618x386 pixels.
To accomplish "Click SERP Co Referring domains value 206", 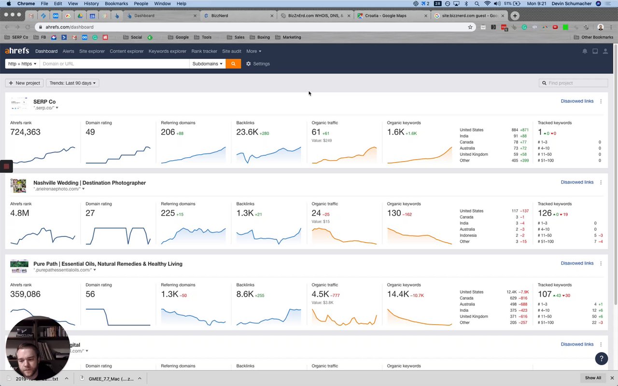I will point(168,132).
